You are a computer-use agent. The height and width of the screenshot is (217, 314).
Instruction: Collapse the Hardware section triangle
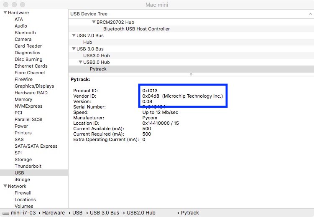click(5, 13)
